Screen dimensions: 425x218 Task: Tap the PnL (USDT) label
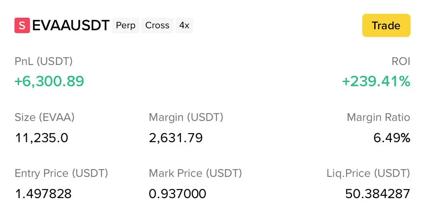[x=44, y=62]
